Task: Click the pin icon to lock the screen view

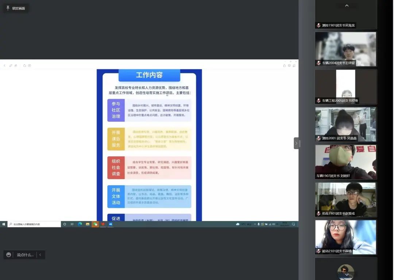Action: (x=8, y=8)
